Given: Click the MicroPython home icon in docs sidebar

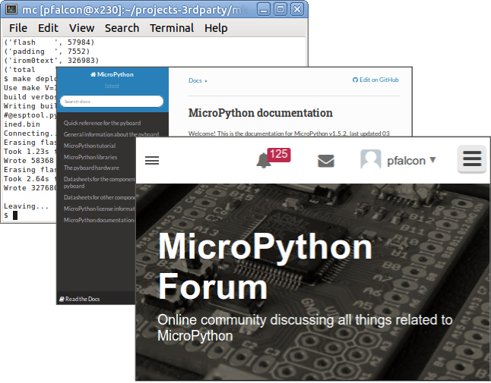Looking at the screenshot, I should pyautogui.click(x=93, y=74).
